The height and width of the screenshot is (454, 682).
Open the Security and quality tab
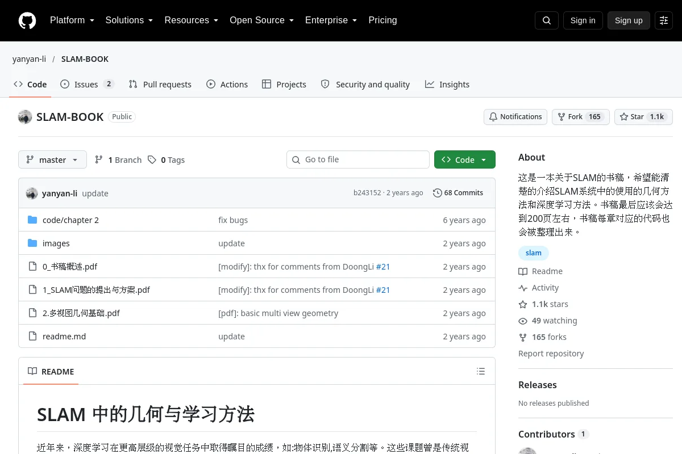(365, 84)
